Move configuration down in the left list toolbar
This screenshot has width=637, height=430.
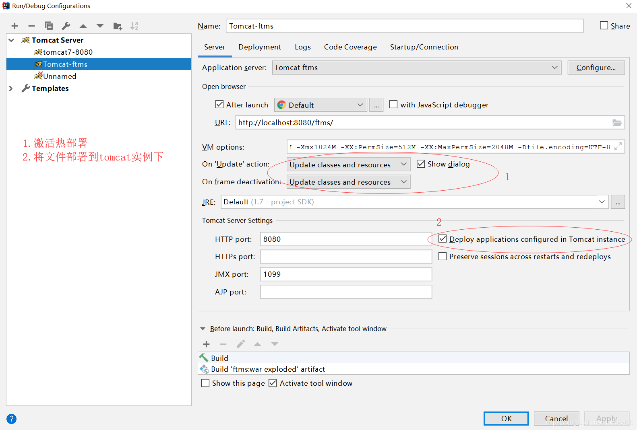point(100,26)
